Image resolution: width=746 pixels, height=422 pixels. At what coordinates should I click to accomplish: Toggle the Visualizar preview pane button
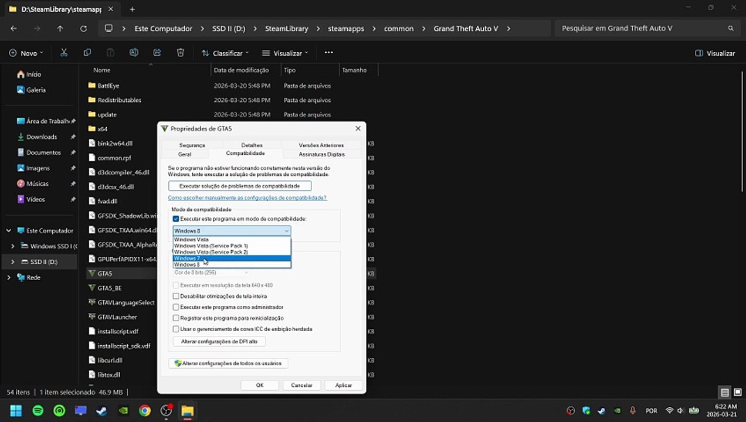coord(715,53)
